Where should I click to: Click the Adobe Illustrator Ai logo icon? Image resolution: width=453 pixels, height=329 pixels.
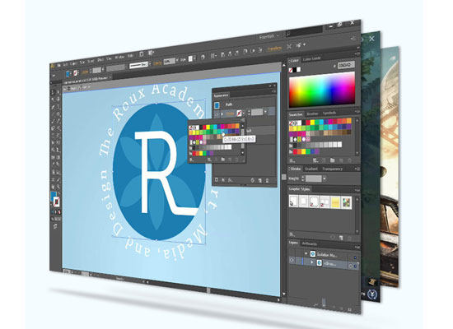click(53, 66)
